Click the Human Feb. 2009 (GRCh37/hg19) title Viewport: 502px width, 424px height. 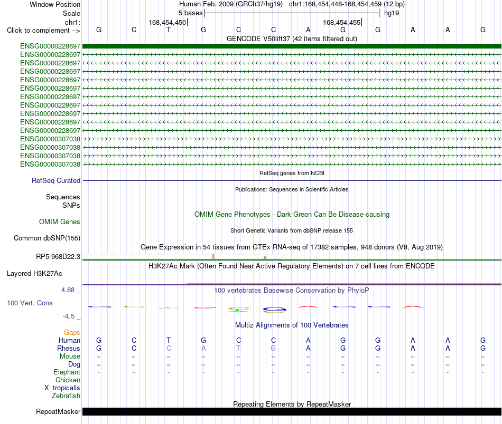click(231, 4)
